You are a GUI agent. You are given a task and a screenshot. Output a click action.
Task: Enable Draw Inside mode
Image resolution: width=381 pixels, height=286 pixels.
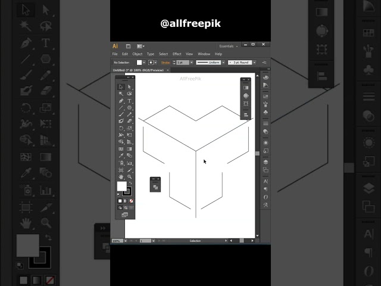[131, 208]
